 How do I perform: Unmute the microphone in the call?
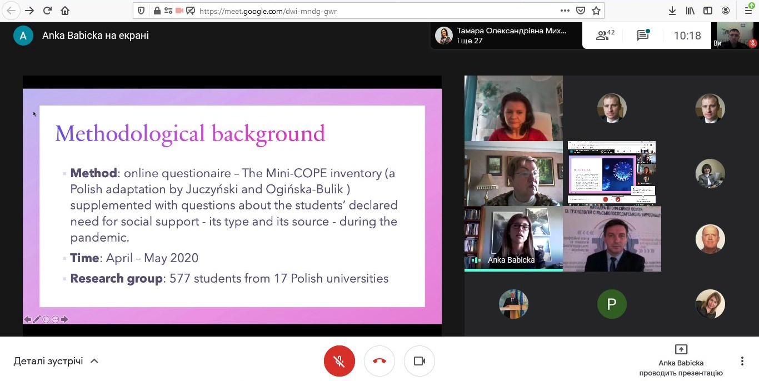[339, 361]
